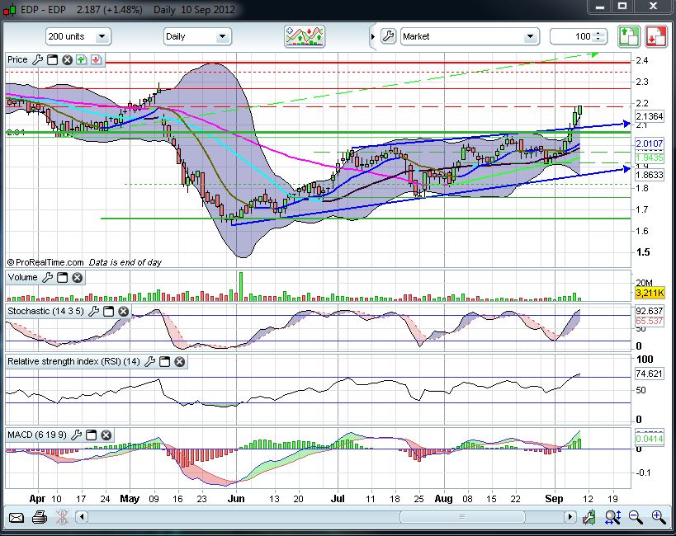Viewport: 676px width, 536px height.
Task: Open Price panel settings wrench
Action: (37, 60)
